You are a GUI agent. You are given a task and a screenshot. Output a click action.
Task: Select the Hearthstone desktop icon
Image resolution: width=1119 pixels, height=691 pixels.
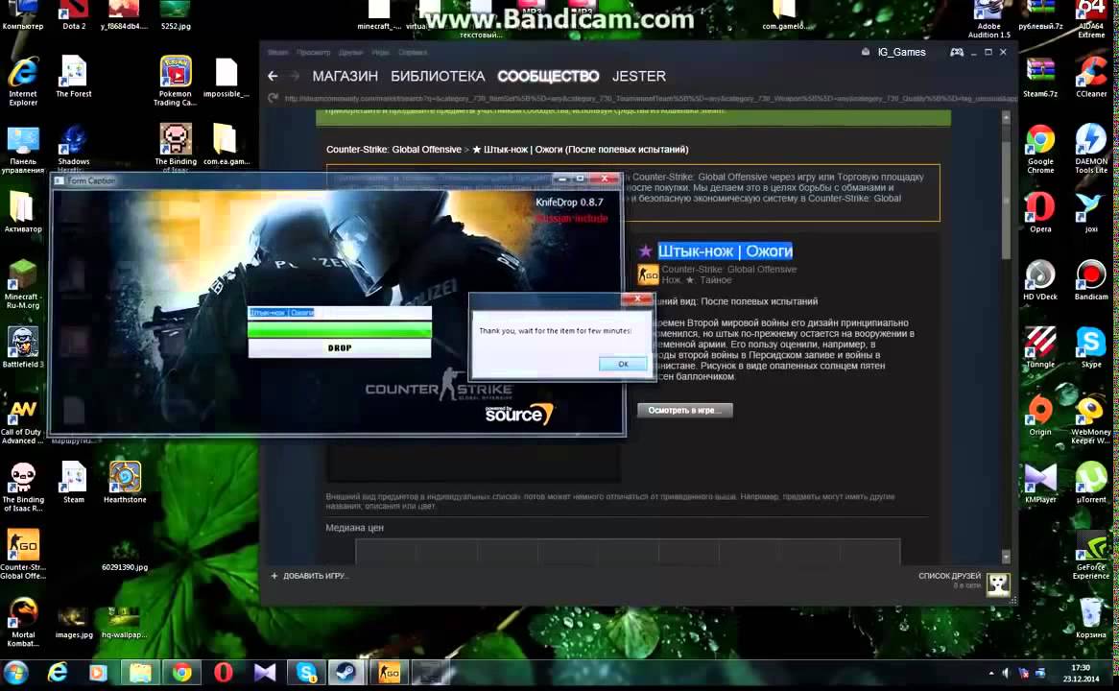[124, 483]
